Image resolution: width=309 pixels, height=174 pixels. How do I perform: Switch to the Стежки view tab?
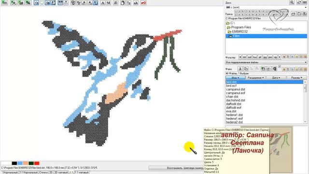tap(44, 173)
